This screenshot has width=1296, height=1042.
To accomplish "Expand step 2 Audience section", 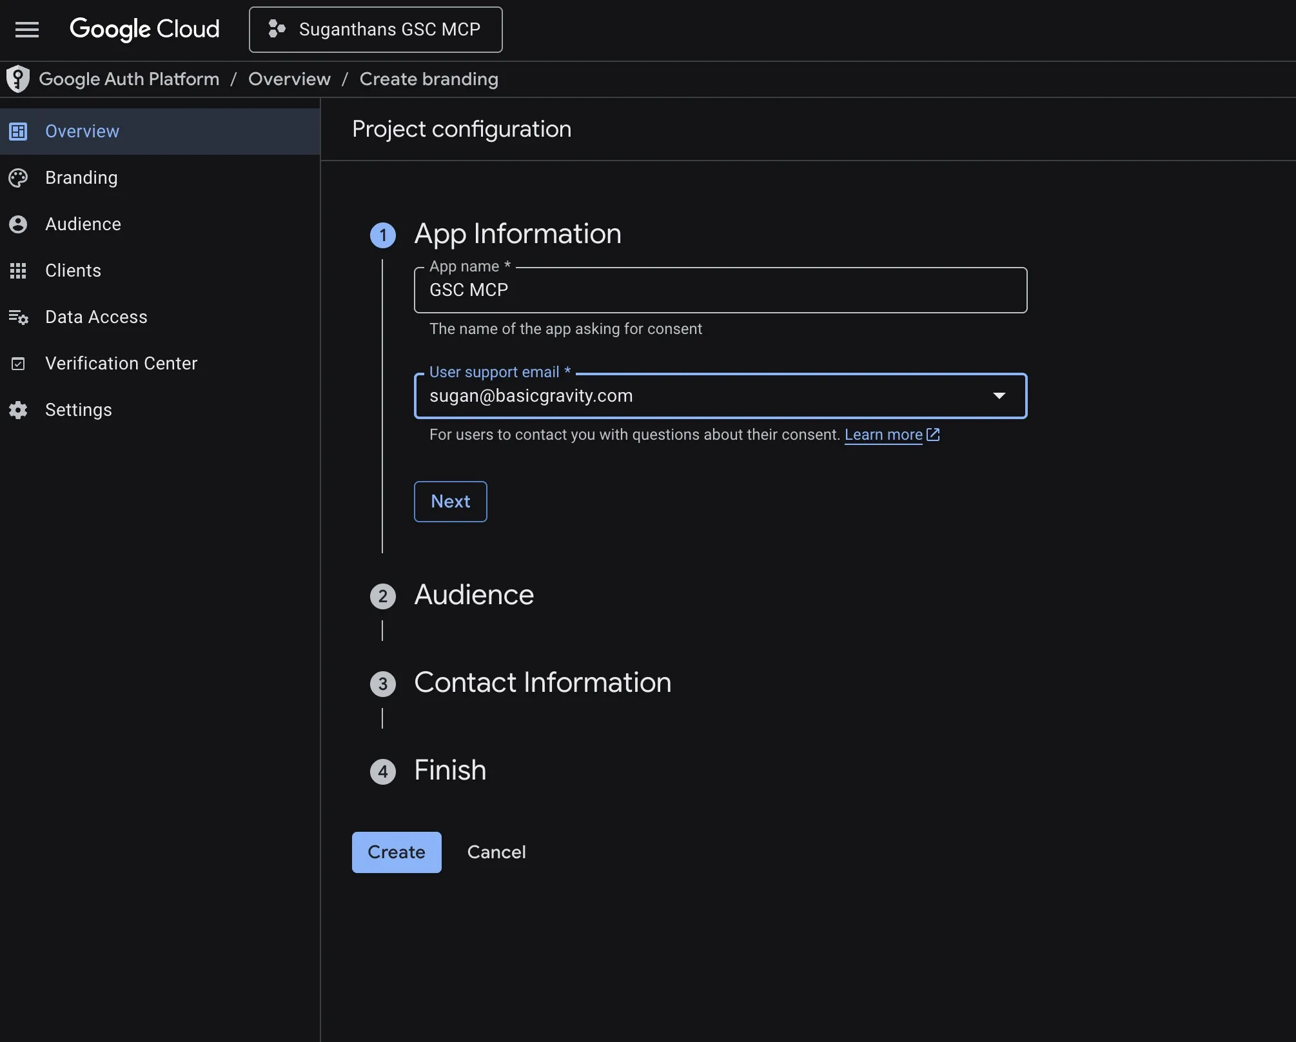I will [x=473, y=595].
